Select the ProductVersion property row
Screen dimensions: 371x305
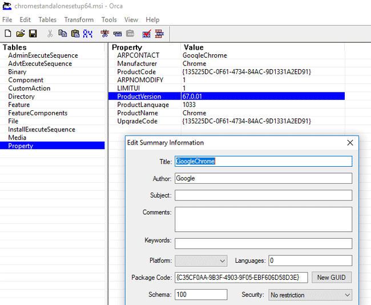point(139,97)
